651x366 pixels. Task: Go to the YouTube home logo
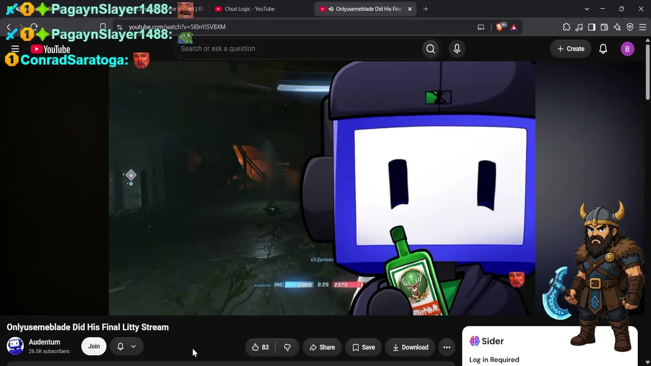click(x=50, y=49)
